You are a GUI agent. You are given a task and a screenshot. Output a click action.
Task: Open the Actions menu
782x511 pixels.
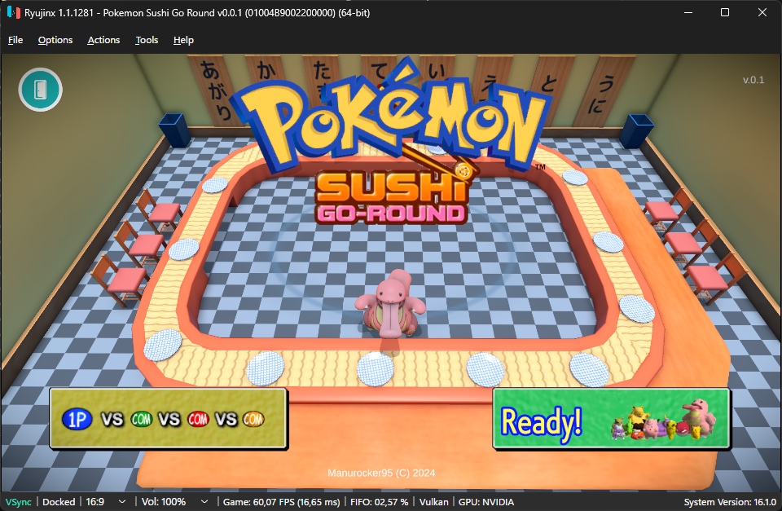[103, 40]
